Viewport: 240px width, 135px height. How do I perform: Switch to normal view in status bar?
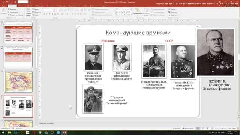point(198,129)
